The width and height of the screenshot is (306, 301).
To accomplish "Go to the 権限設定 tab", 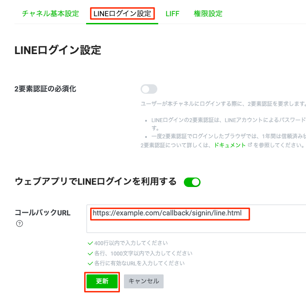I will 208,14.
